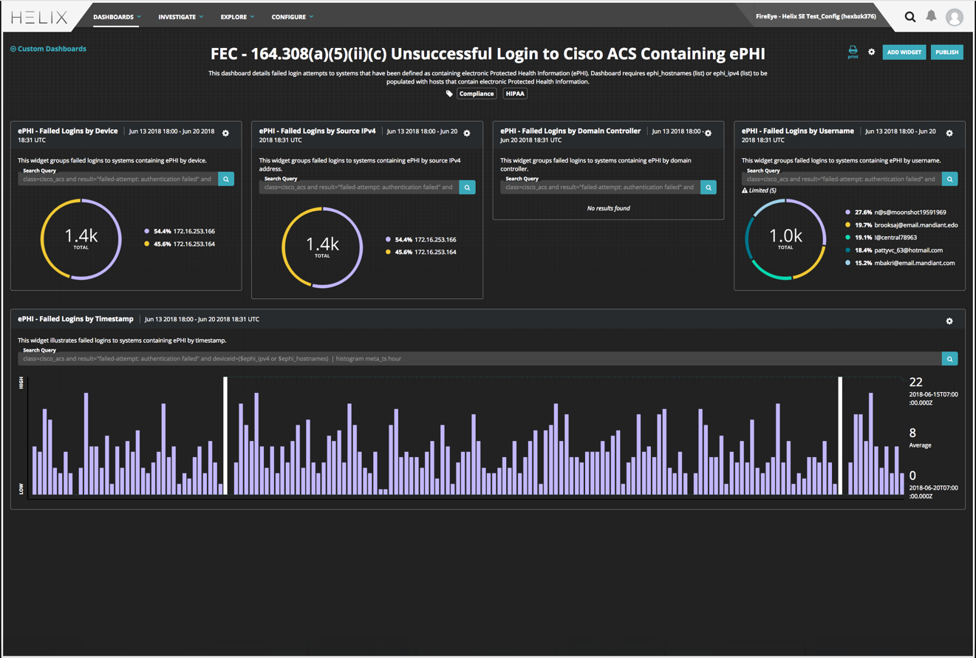Click the ePHI - Failed Logins by Device title

(x=68, y=131)
